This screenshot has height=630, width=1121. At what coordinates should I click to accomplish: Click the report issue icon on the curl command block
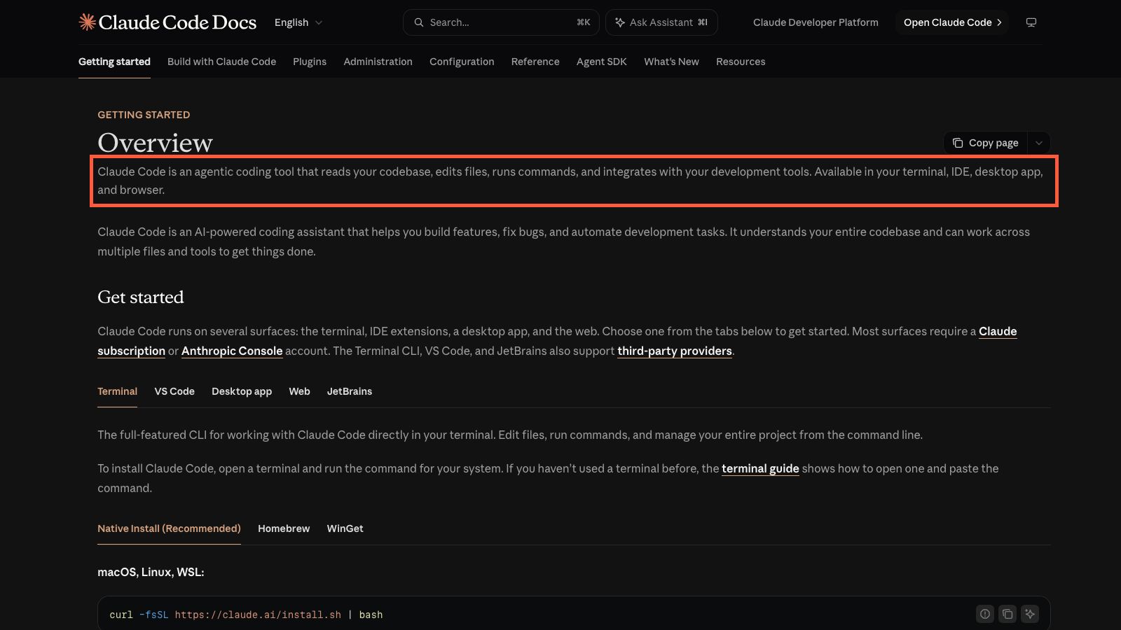pos(985,614)
